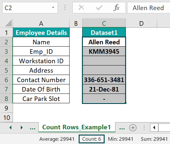Select column D header
This screenshot has height=144, width=170.
tap(141, 23)
